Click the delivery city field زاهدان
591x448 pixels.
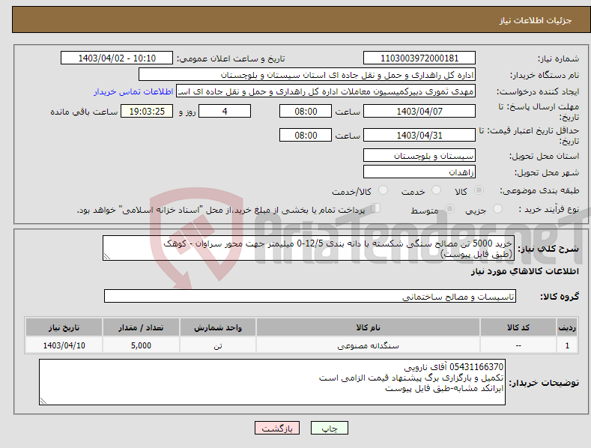pos(419,172)
